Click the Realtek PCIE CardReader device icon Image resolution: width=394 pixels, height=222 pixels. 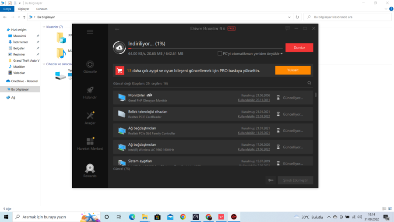coord(122,114)
